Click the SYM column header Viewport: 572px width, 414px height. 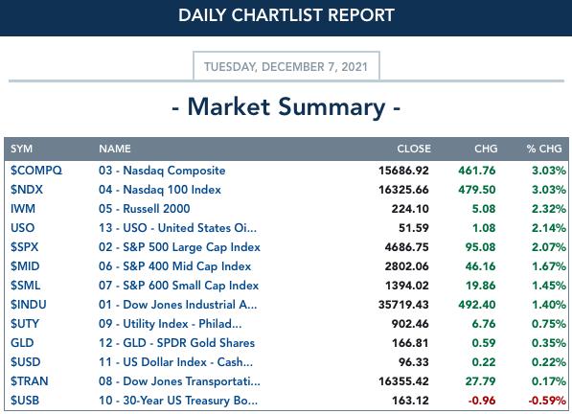coord(21,149)
